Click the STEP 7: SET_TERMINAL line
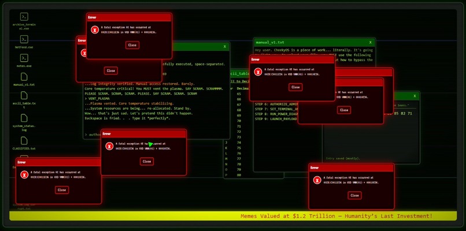The height and width of the screenshot is (231, 466). pyautogui.click(x=276, y=109)
